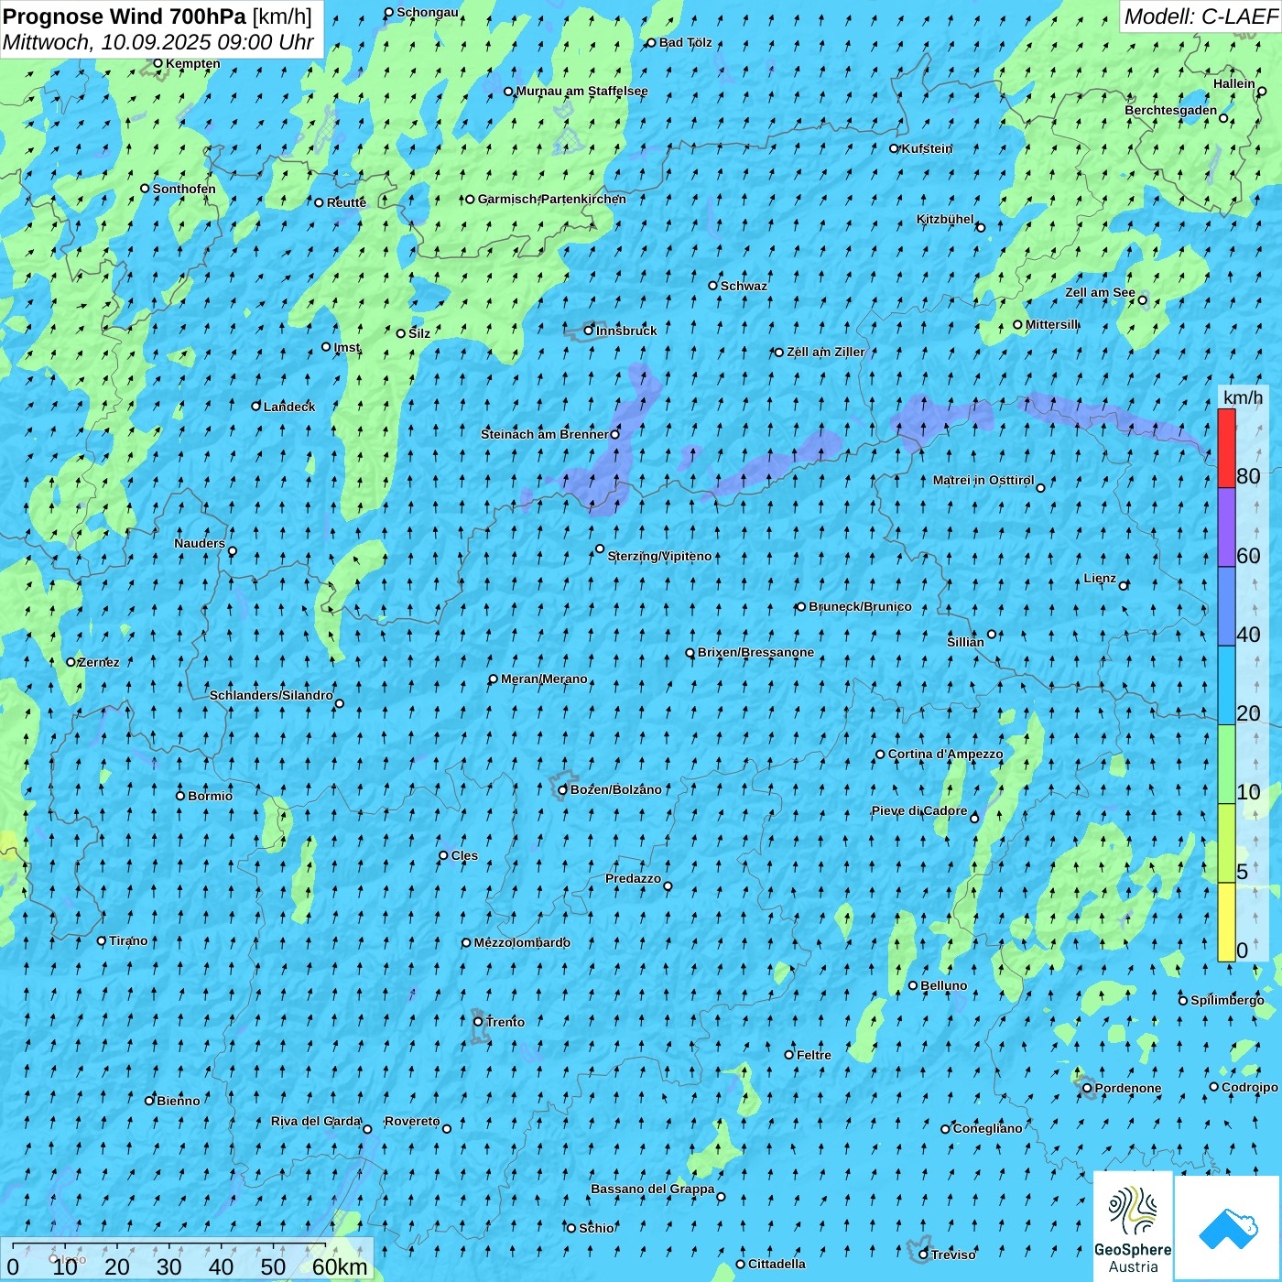Image resolution: width=1282 pixels, height=1282 pixels.
Task: Click the Bad Tölz location marker
Action: (x=651, y=42)
